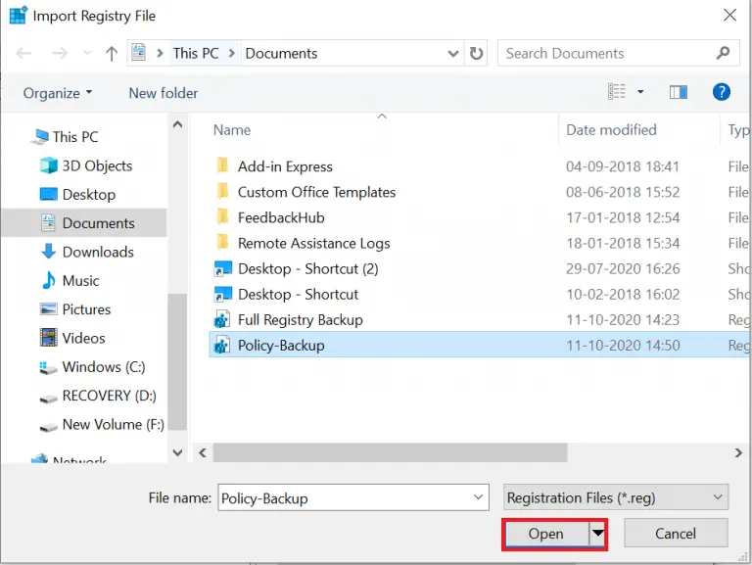
Task: Open Pictures in the sidebar
Action: (75, 309)
